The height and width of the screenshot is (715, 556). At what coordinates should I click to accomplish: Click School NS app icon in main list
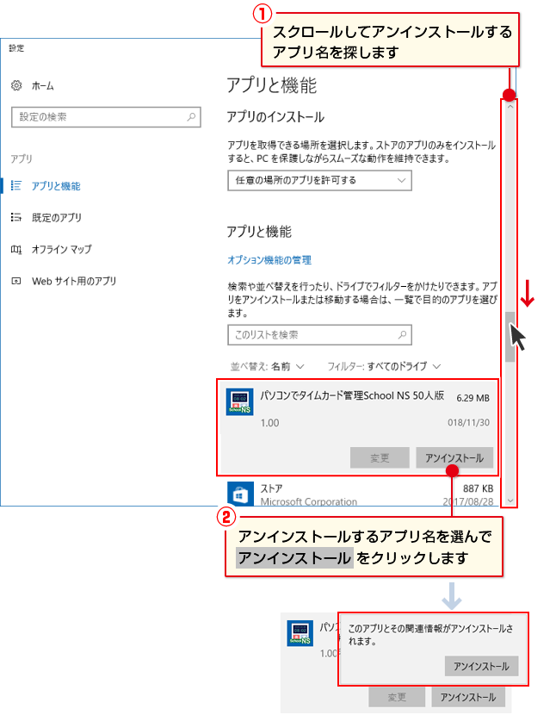(239, 402)
